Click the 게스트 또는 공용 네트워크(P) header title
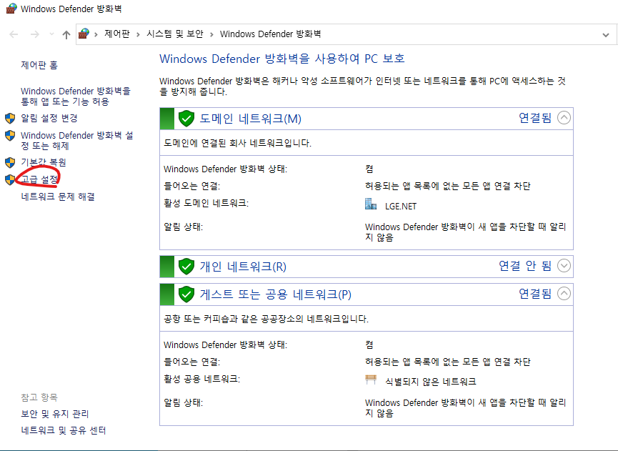618x451 pixels. [x=276, y=294]
